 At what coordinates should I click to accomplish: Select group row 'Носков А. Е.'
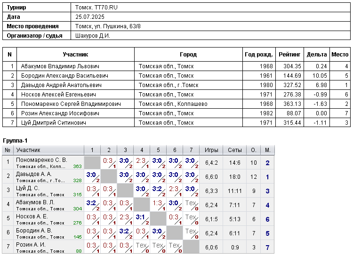(138, 219)
